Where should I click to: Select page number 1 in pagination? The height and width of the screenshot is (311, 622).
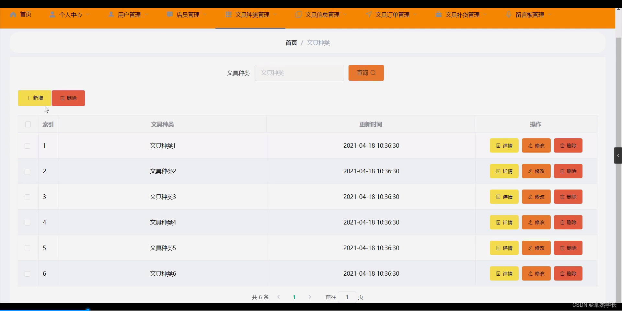point(294,297)
